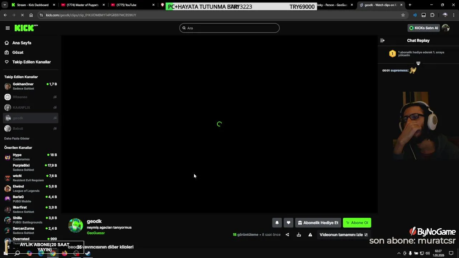This screenshot has height=258, width=459.
Task: Close the Stream - Kick Dashboard tab
Action: 53,5
